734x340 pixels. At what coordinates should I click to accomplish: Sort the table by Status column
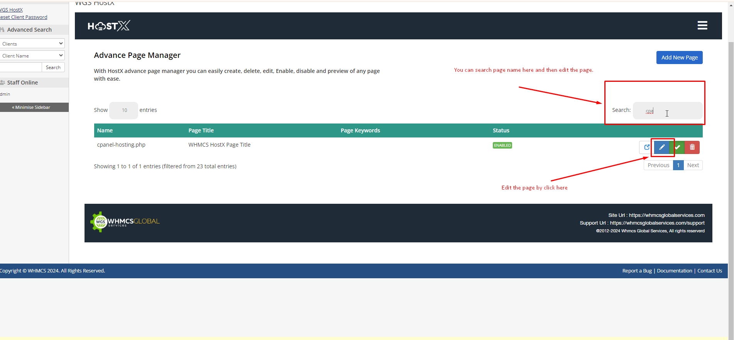501,130
